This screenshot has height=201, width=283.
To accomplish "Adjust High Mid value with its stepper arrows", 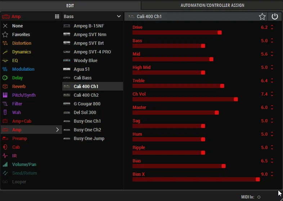I will pos(272,67).
